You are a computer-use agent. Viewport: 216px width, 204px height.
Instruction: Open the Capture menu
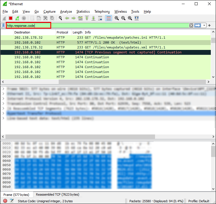[x=49, y=12]
